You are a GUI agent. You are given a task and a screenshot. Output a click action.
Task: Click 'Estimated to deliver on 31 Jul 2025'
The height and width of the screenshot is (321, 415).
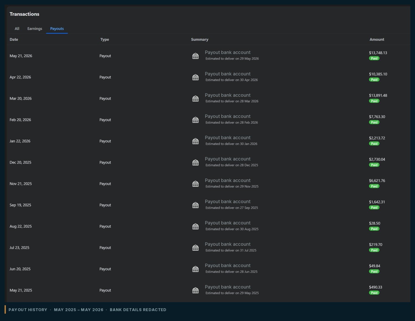coord(231,250)
